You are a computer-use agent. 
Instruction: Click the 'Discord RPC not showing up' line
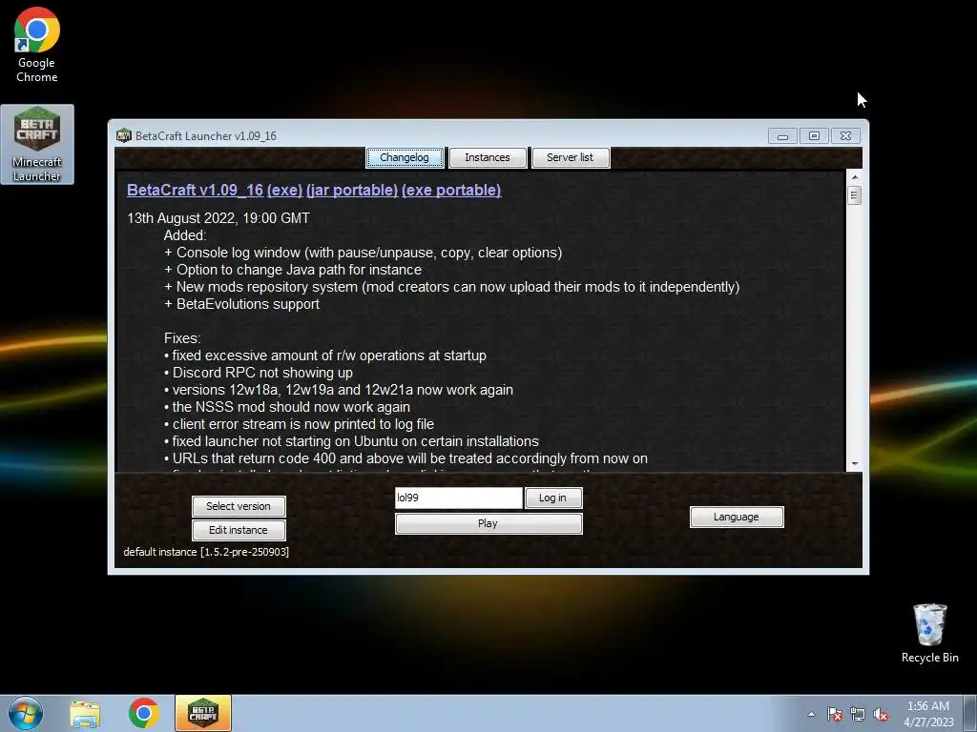coord(259,373)
